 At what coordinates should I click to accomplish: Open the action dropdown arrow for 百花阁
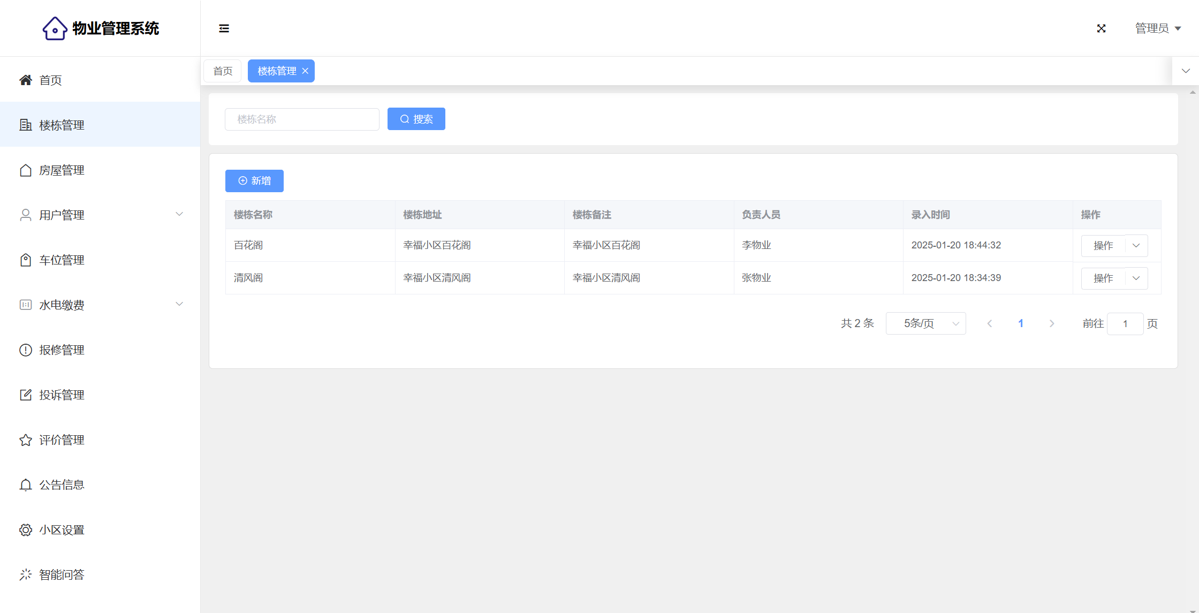[x=1136, y=246]
